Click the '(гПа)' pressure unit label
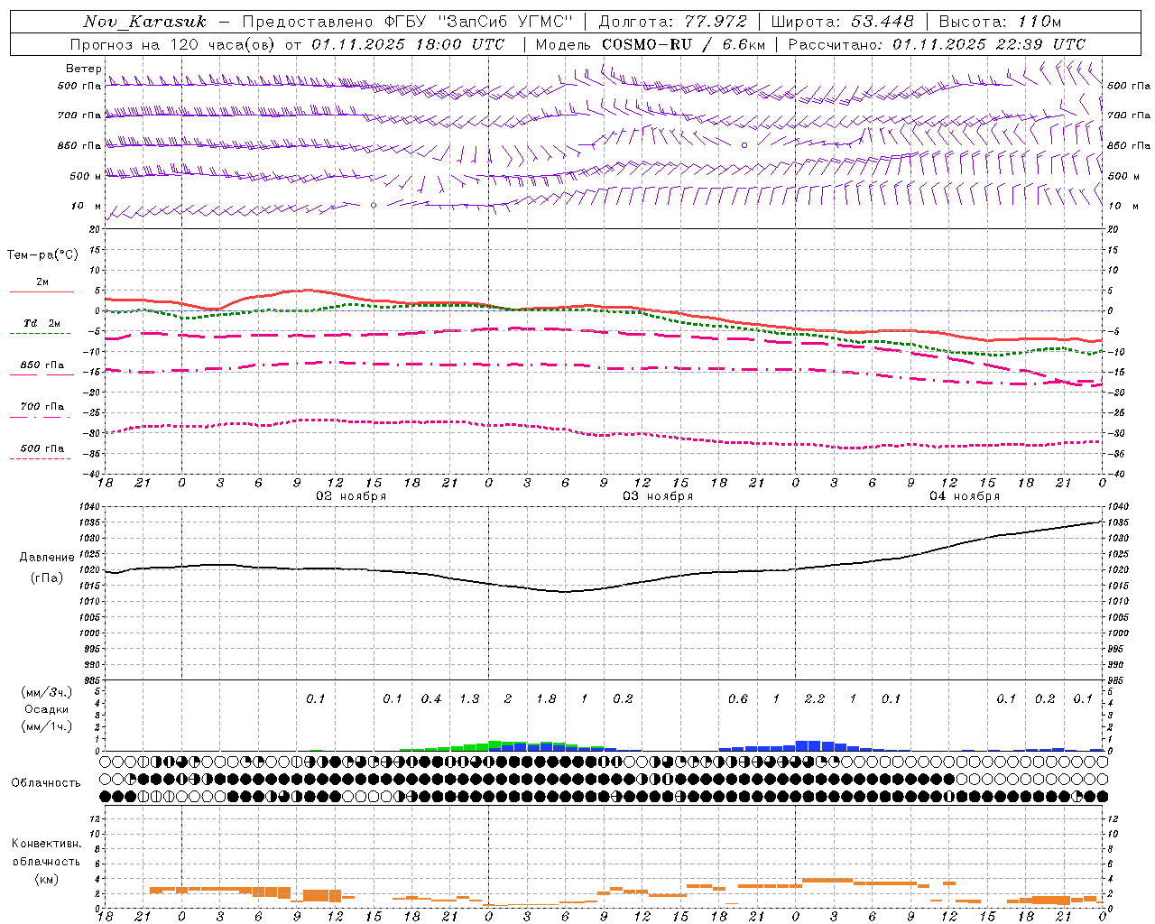Image resolution: width=1155 pixels, height=924 pixels. [x=47, y=578]
